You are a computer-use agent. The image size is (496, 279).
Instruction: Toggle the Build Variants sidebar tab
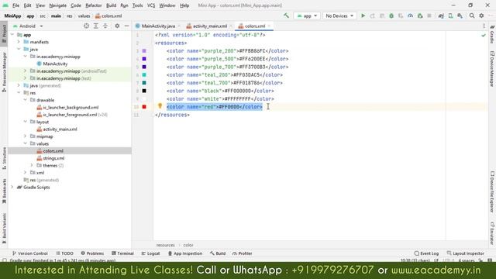4,228
